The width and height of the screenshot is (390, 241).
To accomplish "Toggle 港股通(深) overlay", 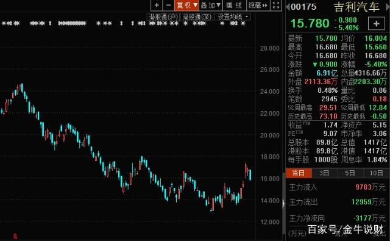I will pyautogui.click(x=197, y=17).
